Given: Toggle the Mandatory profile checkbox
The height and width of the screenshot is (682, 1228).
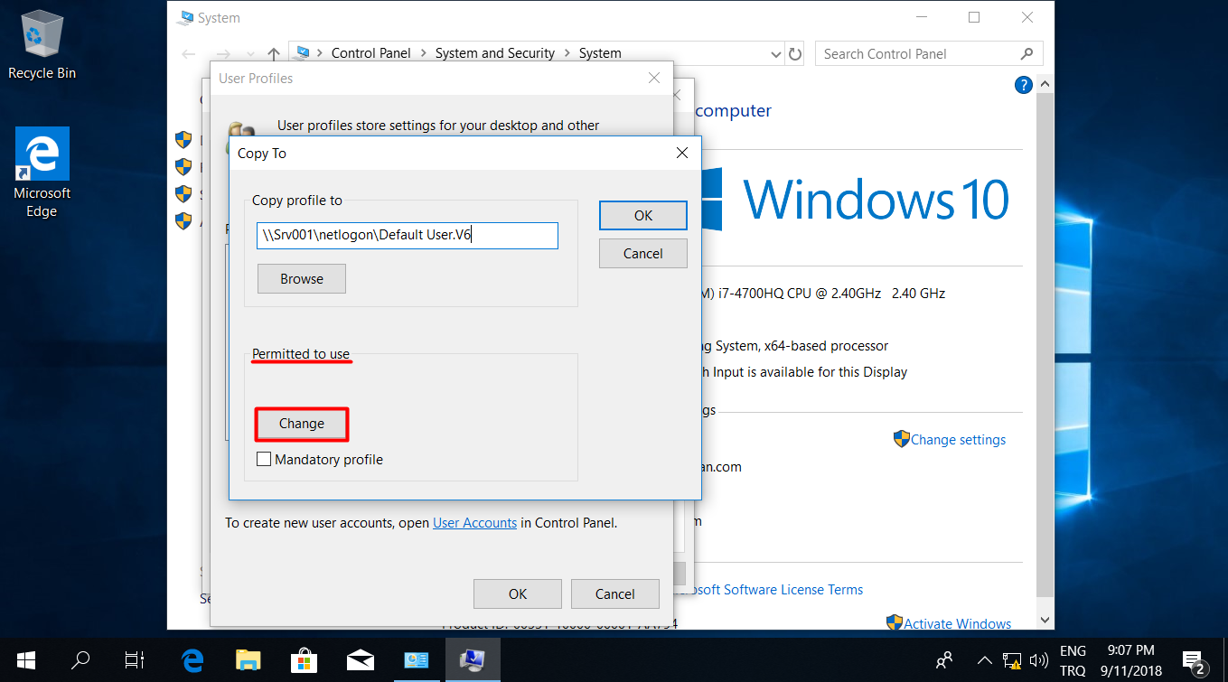Looking at the screenshot, I should [x=264, y=459].
